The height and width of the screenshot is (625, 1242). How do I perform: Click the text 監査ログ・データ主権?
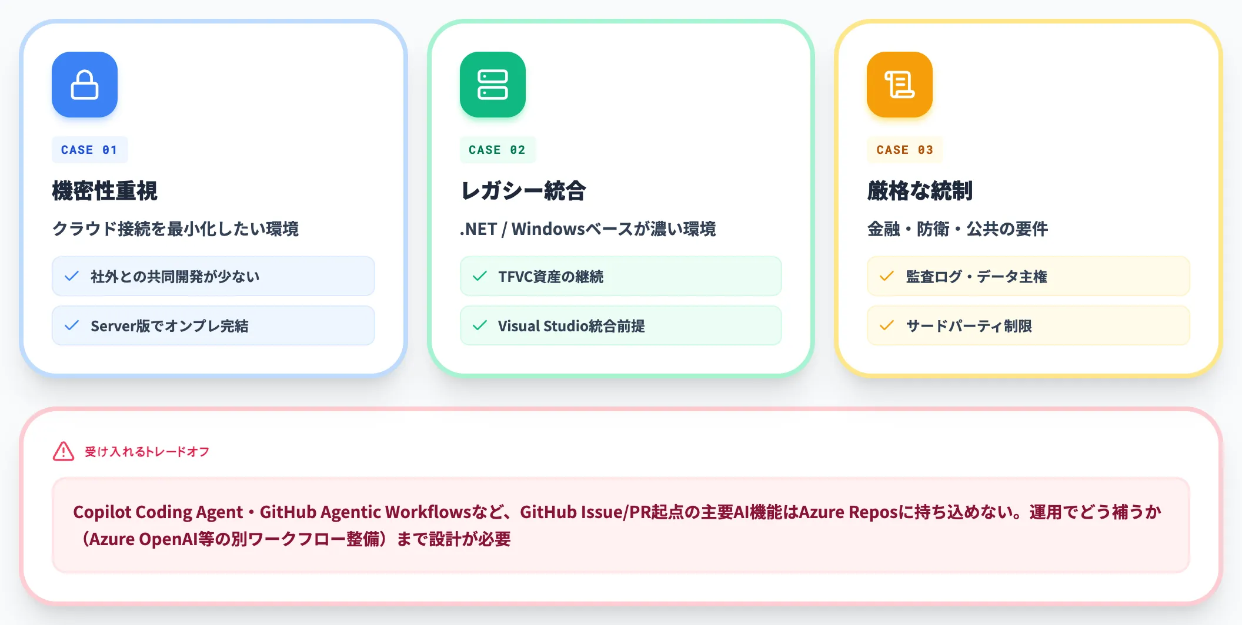(976, 277)
